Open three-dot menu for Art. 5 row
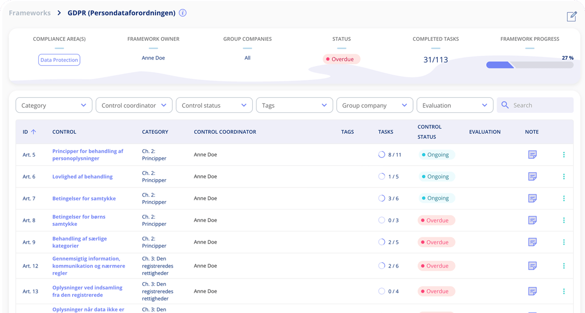Image resolution: width=585 pixels, height=313 pixels. click(564, 155)
